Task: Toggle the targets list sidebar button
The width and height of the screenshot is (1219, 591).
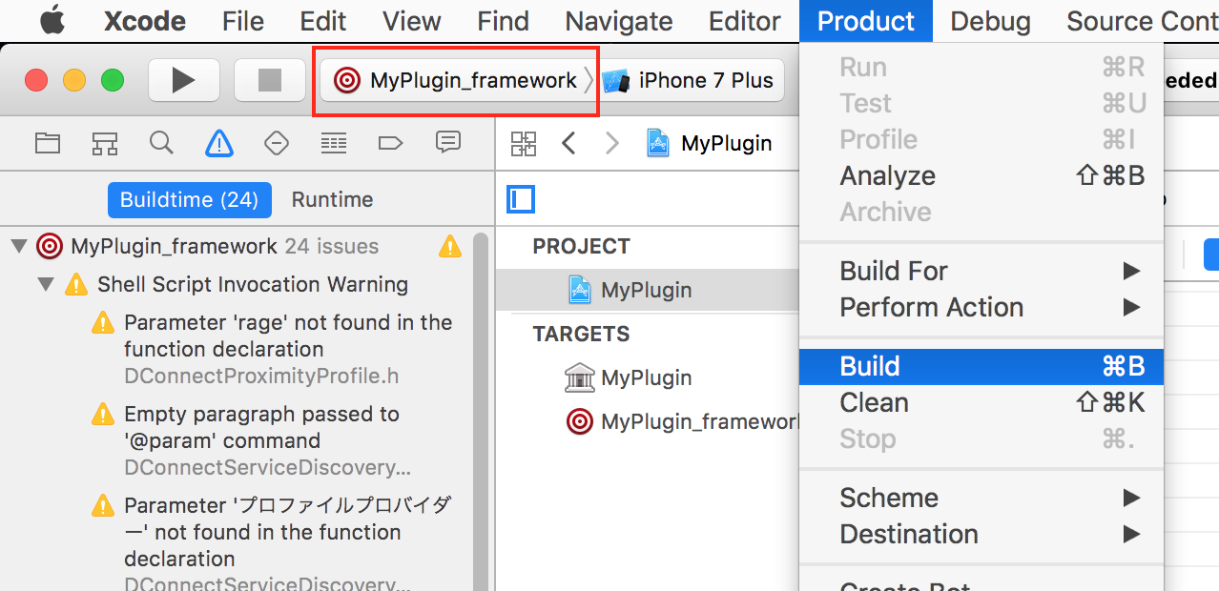Action: [521, 199]
